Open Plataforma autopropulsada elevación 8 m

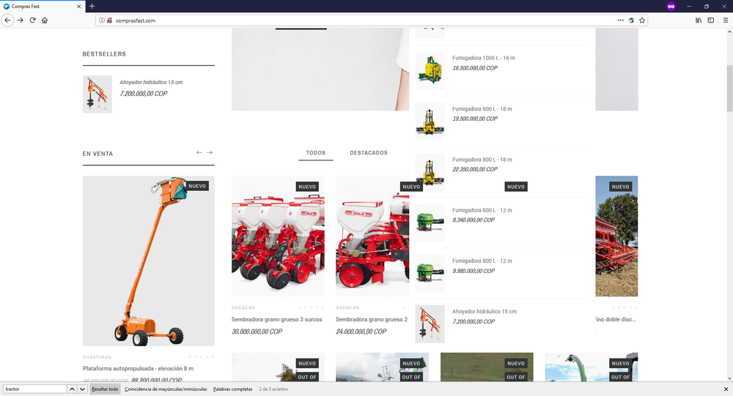138,368
